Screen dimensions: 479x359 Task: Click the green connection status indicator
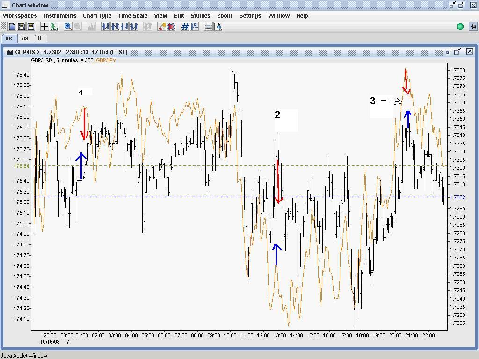tap(460, 27)
